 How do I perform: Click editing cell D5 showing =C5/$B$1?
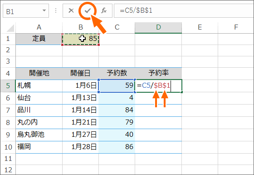(x=158, y=86)
